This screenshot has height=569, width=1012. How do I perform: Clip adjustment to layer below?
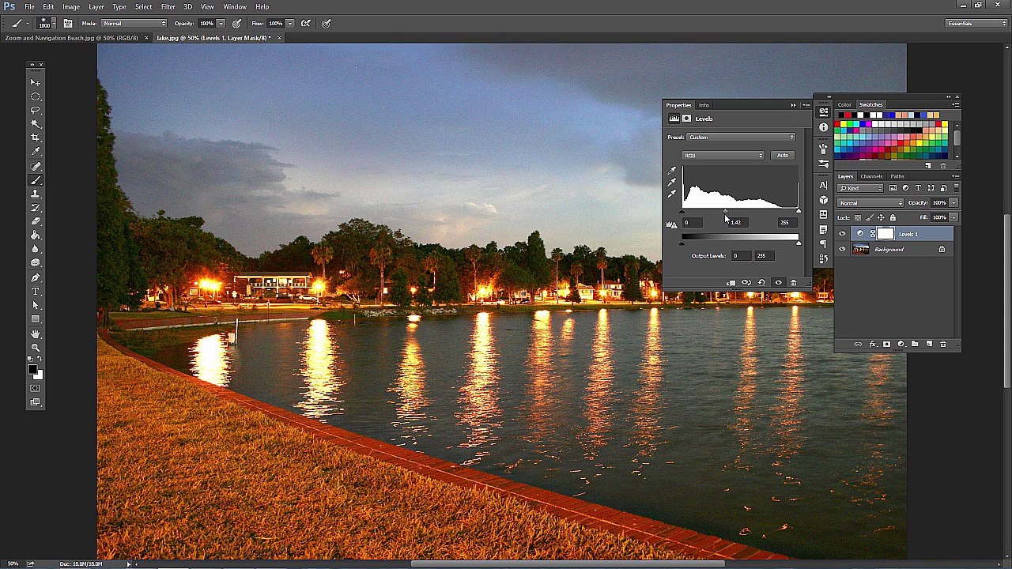(731, 282)
